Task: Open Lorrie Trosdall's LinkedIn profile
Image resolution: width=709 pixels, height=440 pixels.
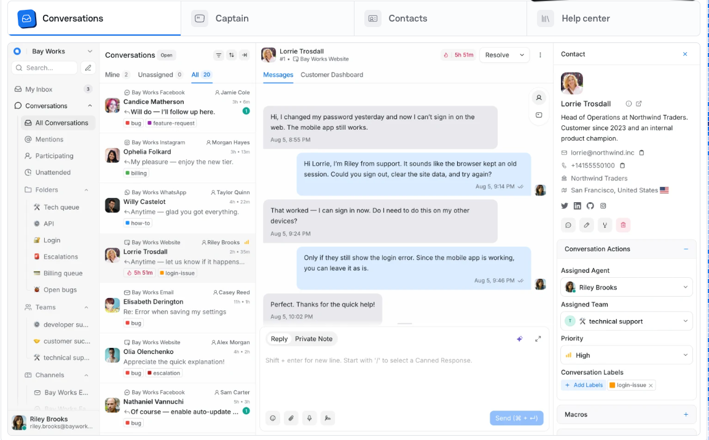Action: point(578,206)
